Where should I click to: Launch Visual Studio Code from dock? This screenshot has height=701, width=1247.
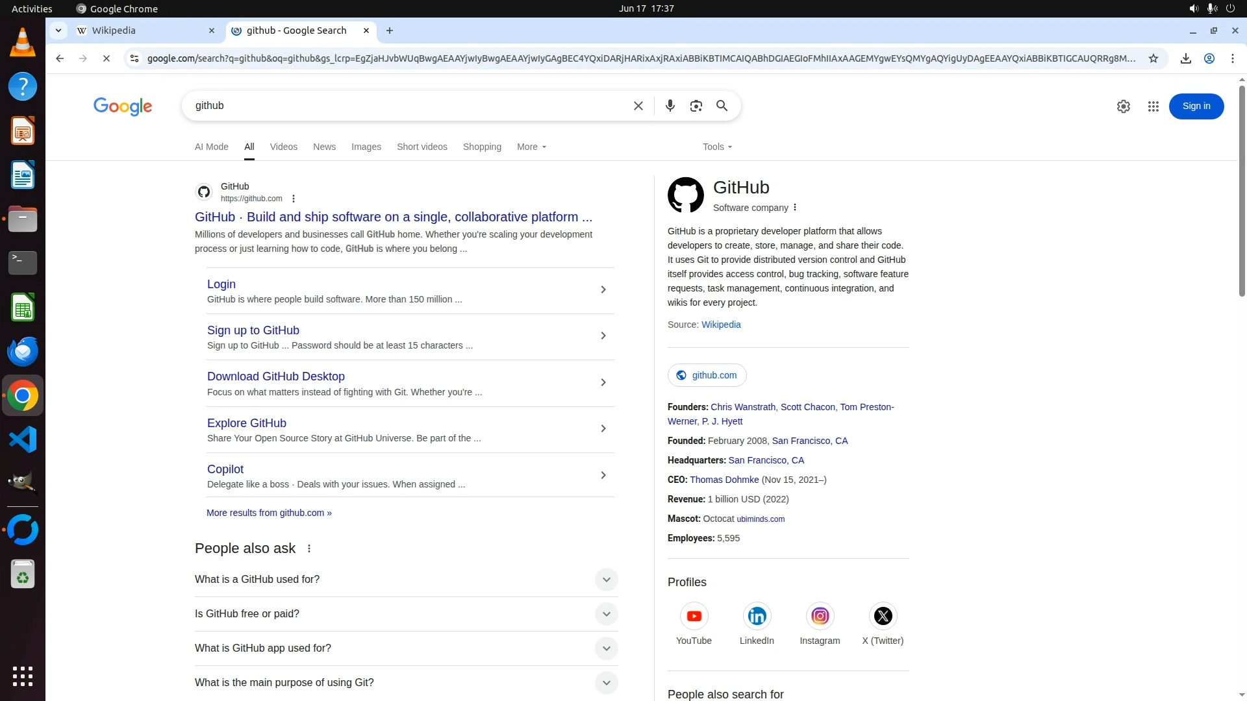pos(23,440)
